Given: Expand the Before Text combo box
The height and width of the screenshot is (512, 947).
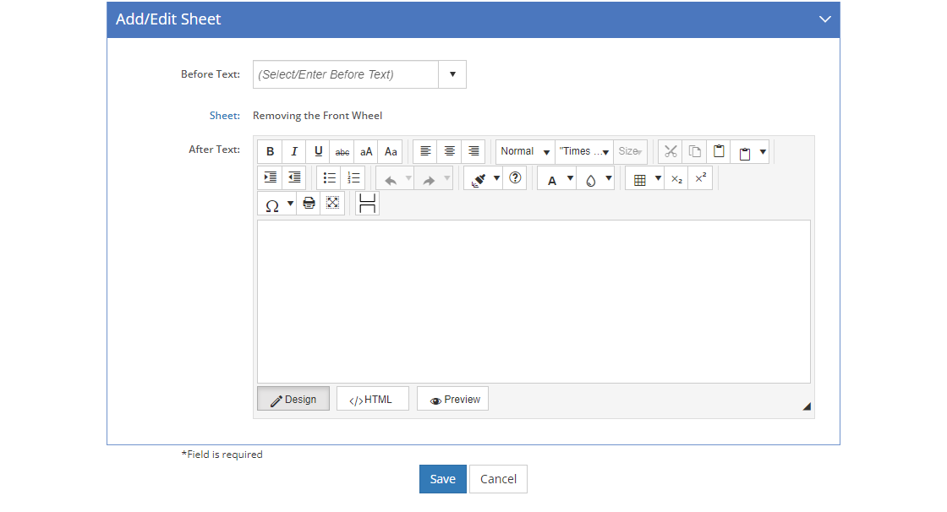Looking at the screenshot, I should [452, 74].
